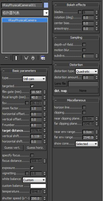
Task: Open the modifier list dropdown
Action: [x=46, y=13]
